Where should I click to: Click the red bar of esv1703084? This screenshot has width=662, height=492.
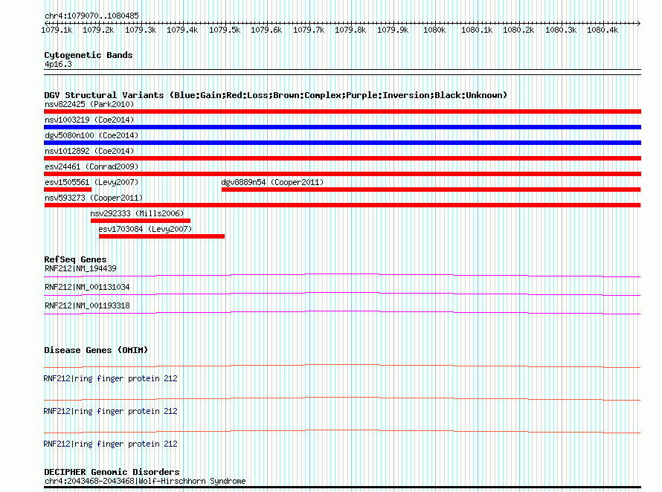tap(161, 236)
